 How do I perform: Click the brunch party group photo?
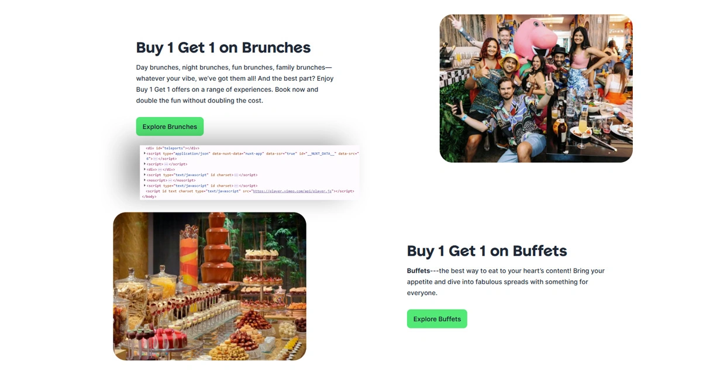[536, 88]
